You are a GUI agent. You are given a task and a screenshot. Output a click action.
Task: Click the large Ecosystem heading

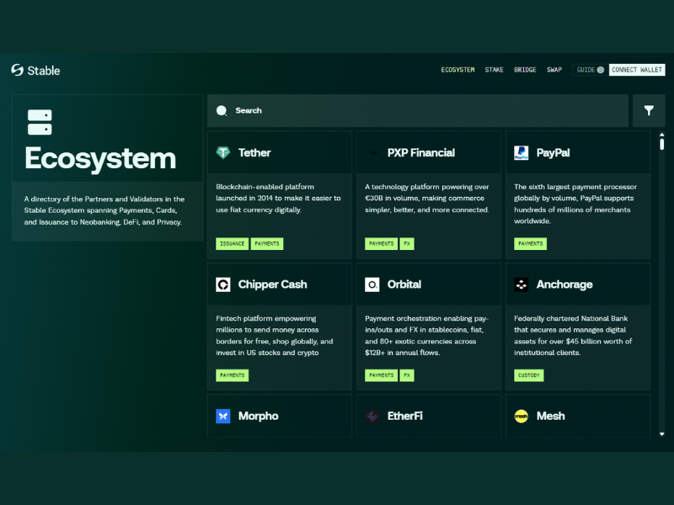(100, 158)
